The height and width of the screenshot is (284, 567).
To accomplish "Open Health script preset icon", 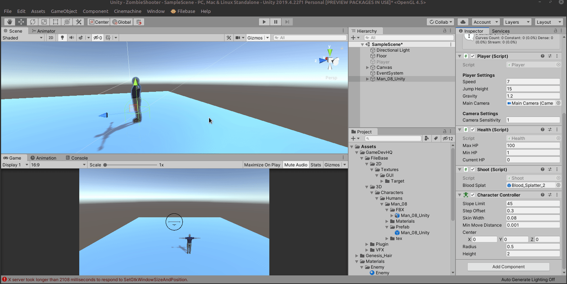I will coord(550,129).
